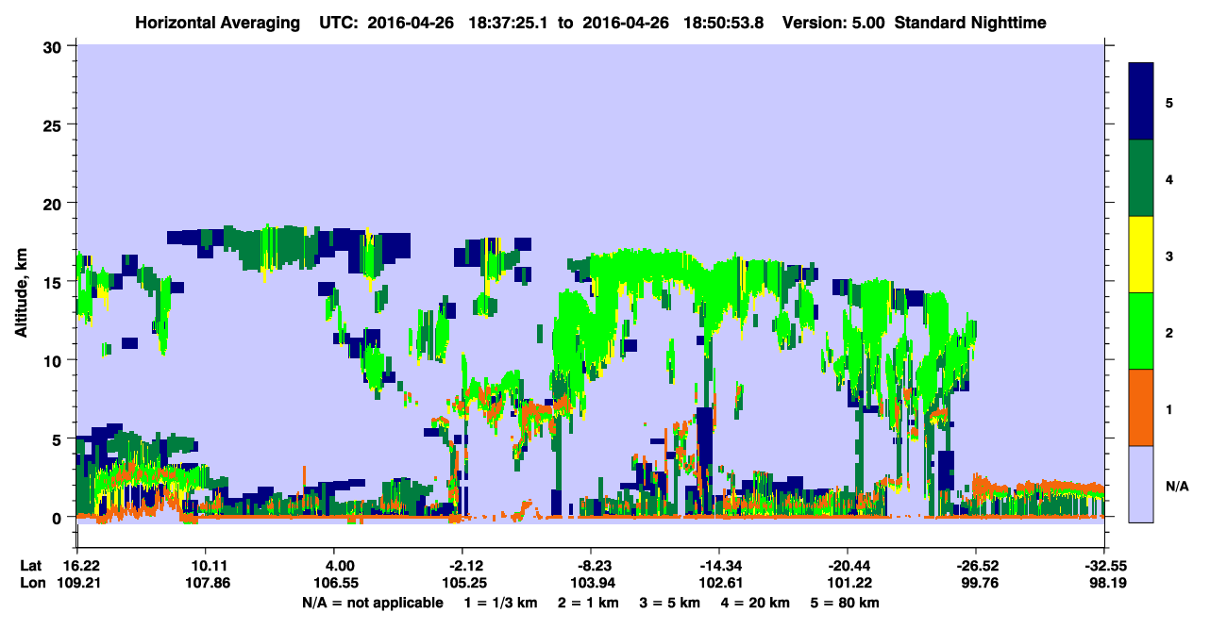1227x629 pixels.
Task: Click the 30 km altitude tick label
Action: click(54, 45)
